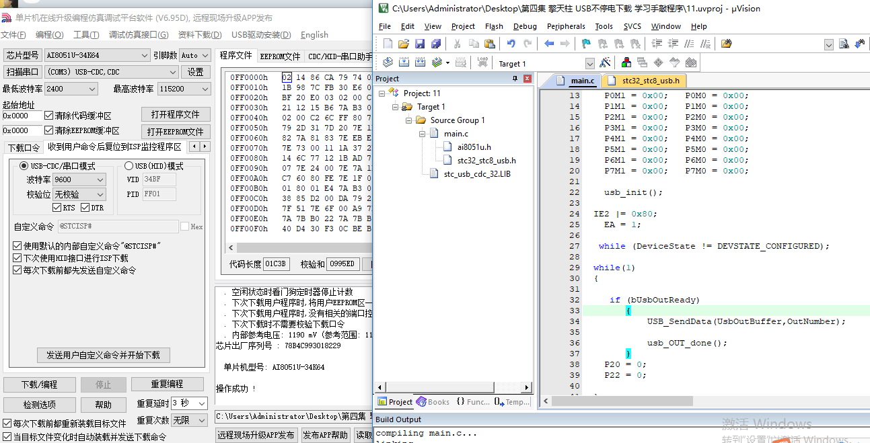This screenshot has height=443, width=870.
Task: Click the pin icon on Project panel
Action: (x=515, y=79)
